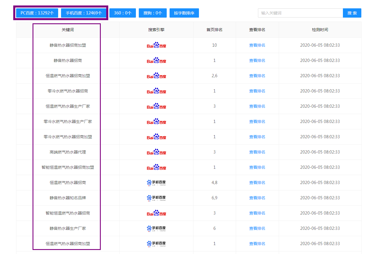Click the rank value 6,9

214,198
